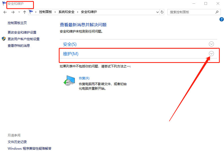
Task: Click the UAC shield icon in the left pane
Action: [x=4, y=39]
